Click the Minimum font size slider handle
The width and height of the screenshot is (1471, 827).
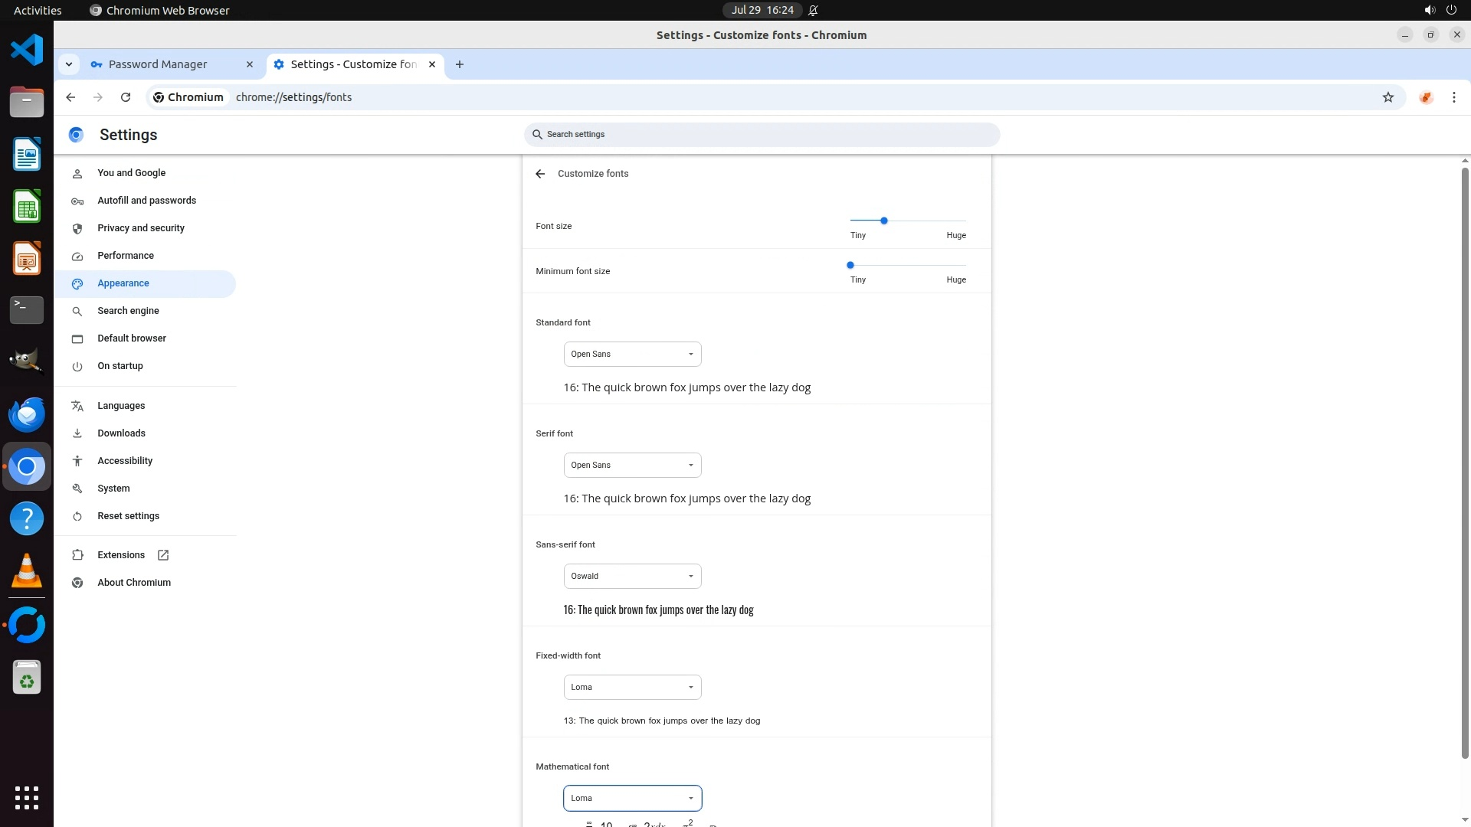850,265
